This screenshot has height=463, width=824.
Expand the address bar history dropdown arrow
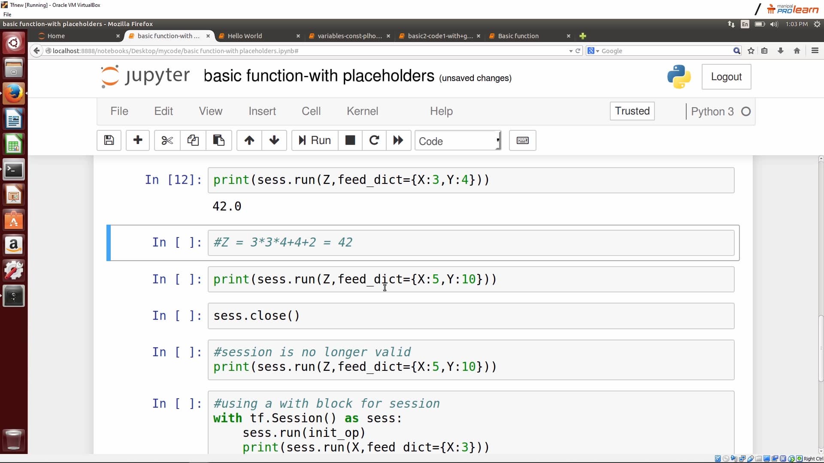coord(570,51)
